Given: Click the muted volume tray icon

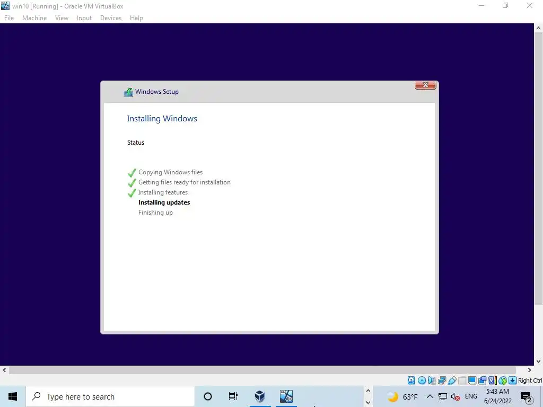Looking at the screenshot, I should click(455, 396).
